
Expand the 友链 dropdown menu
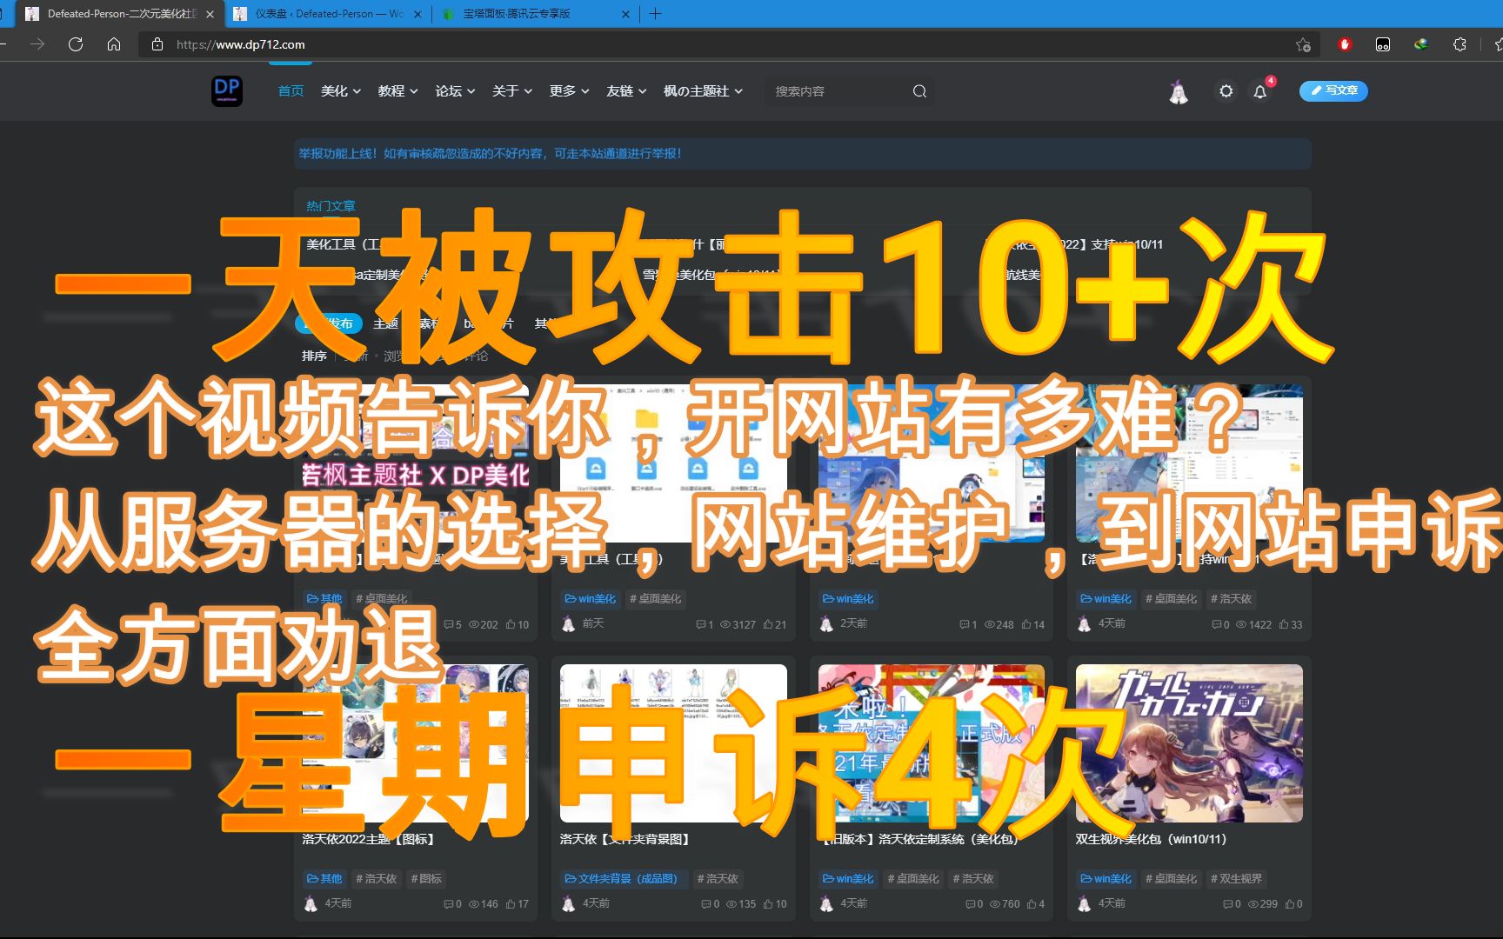coord(627,91)
